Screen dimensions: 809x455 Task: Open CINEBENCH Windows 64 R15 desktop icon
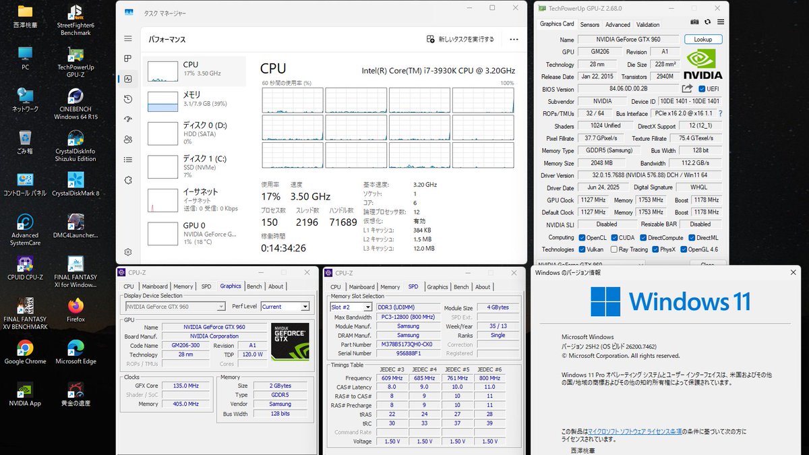(76, 104)
